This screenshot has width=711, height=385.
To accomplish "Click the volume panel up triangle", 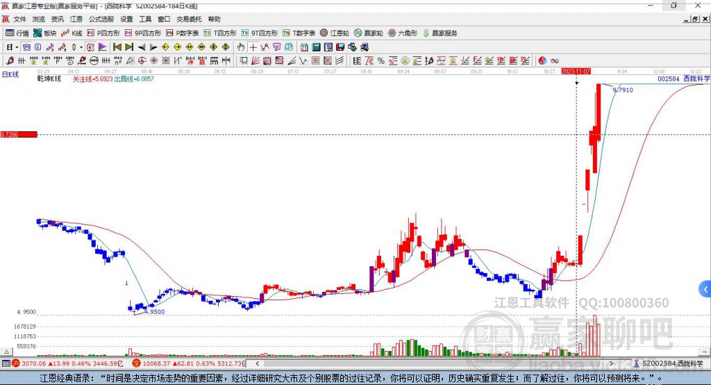I will (x=6, y=352).
